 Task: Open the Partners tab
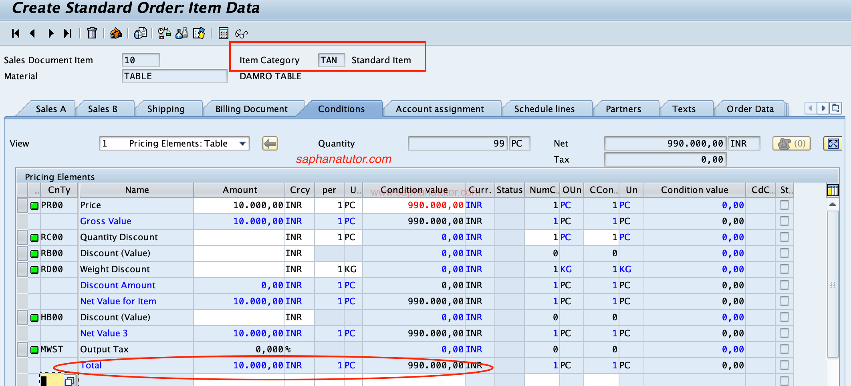coord(623,109)
